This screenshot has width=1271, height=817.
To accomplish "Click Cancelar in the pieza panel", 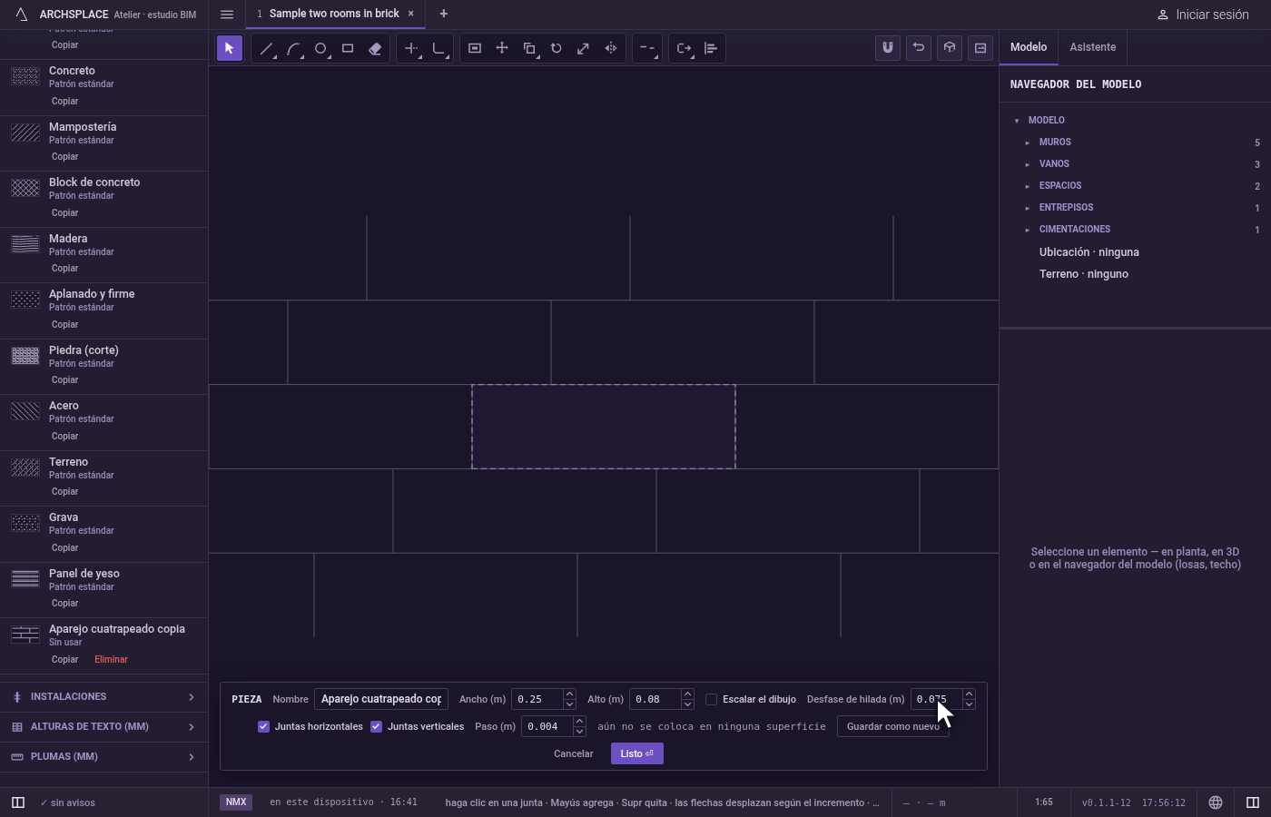I will click(574, 753).
